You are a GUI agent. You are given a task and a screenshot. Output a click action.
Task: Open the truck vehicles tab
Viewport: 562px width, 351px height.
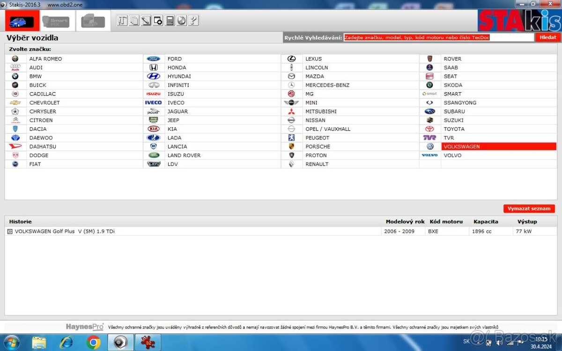tap(93, 21)
